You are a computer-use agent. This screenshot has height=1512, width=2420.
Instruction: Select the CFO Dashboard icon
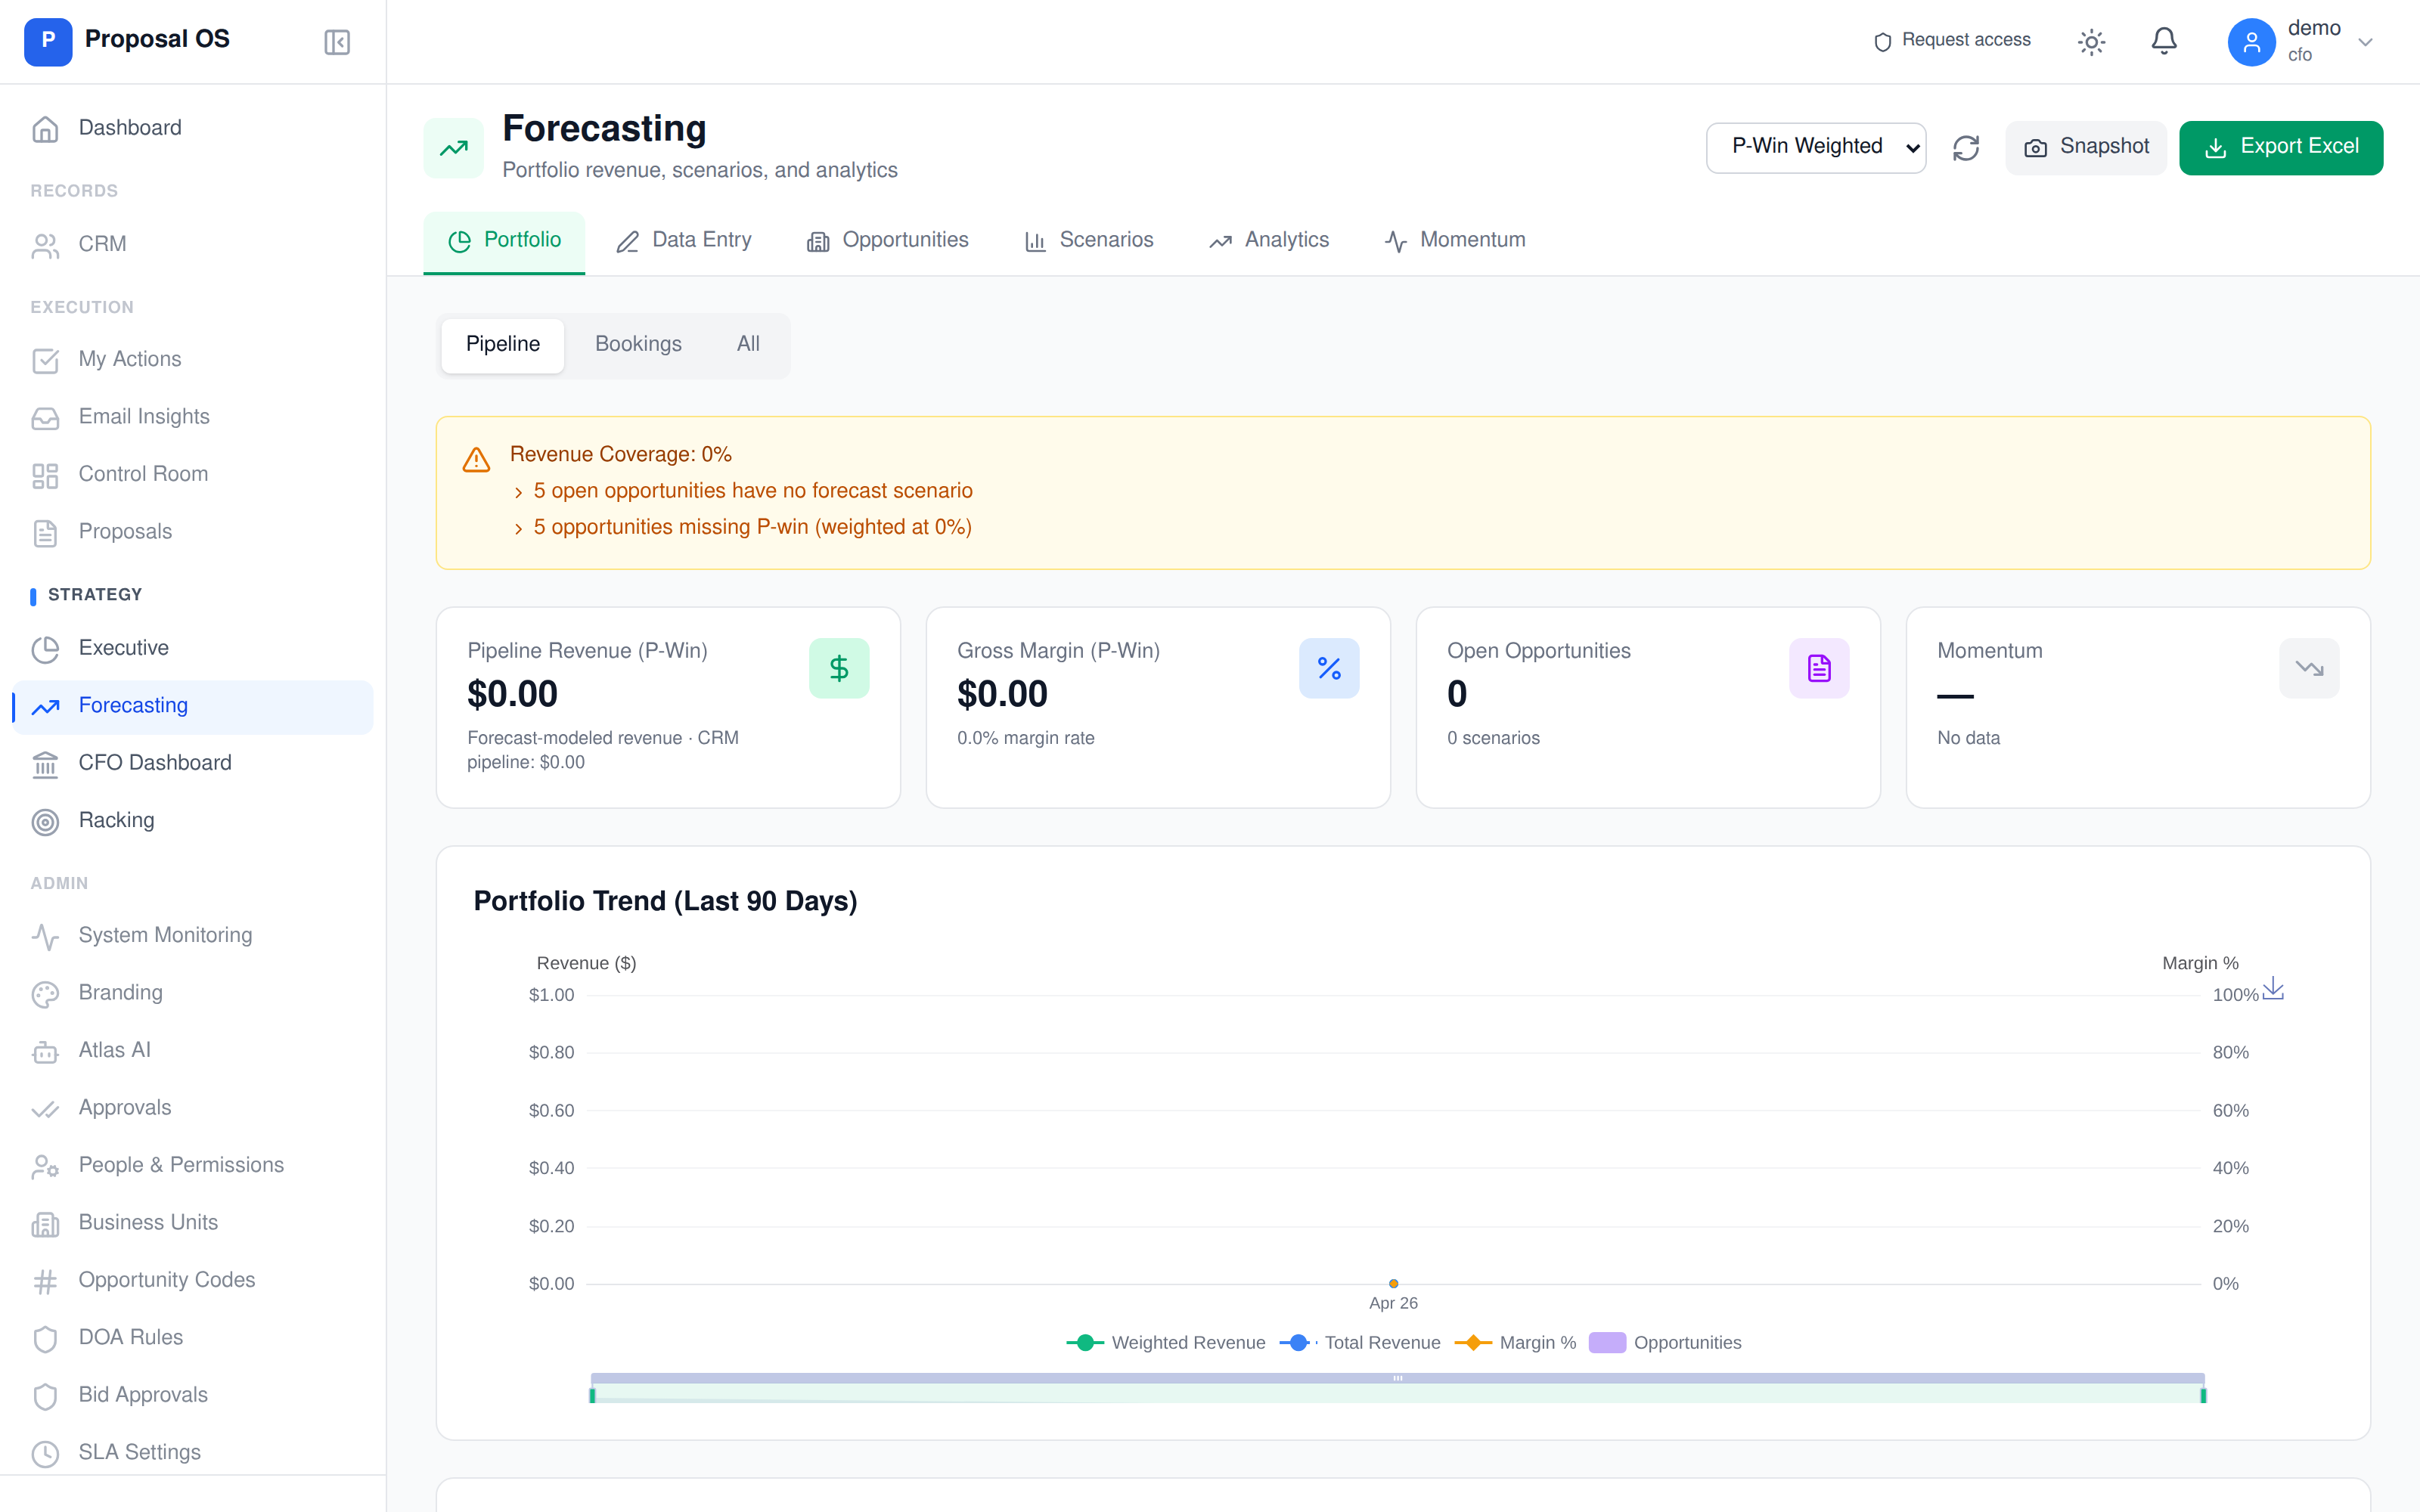(x=46, y=764)
